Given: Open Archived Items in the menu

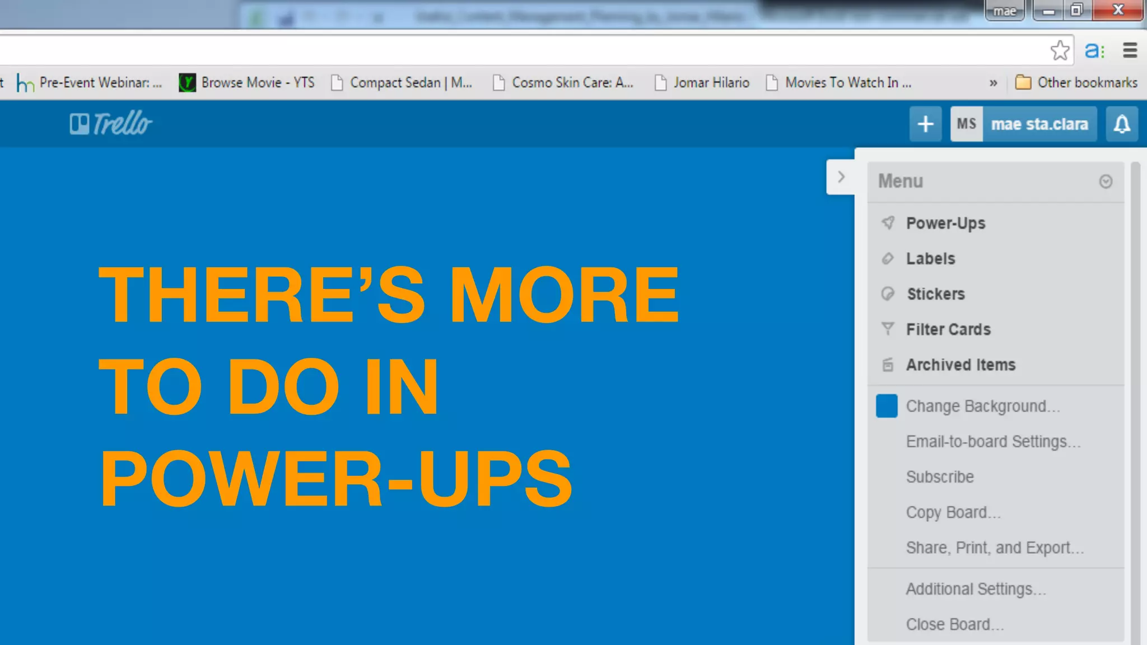Looking at the screenshot, I should pyautogui.click(x=961, y=364).
